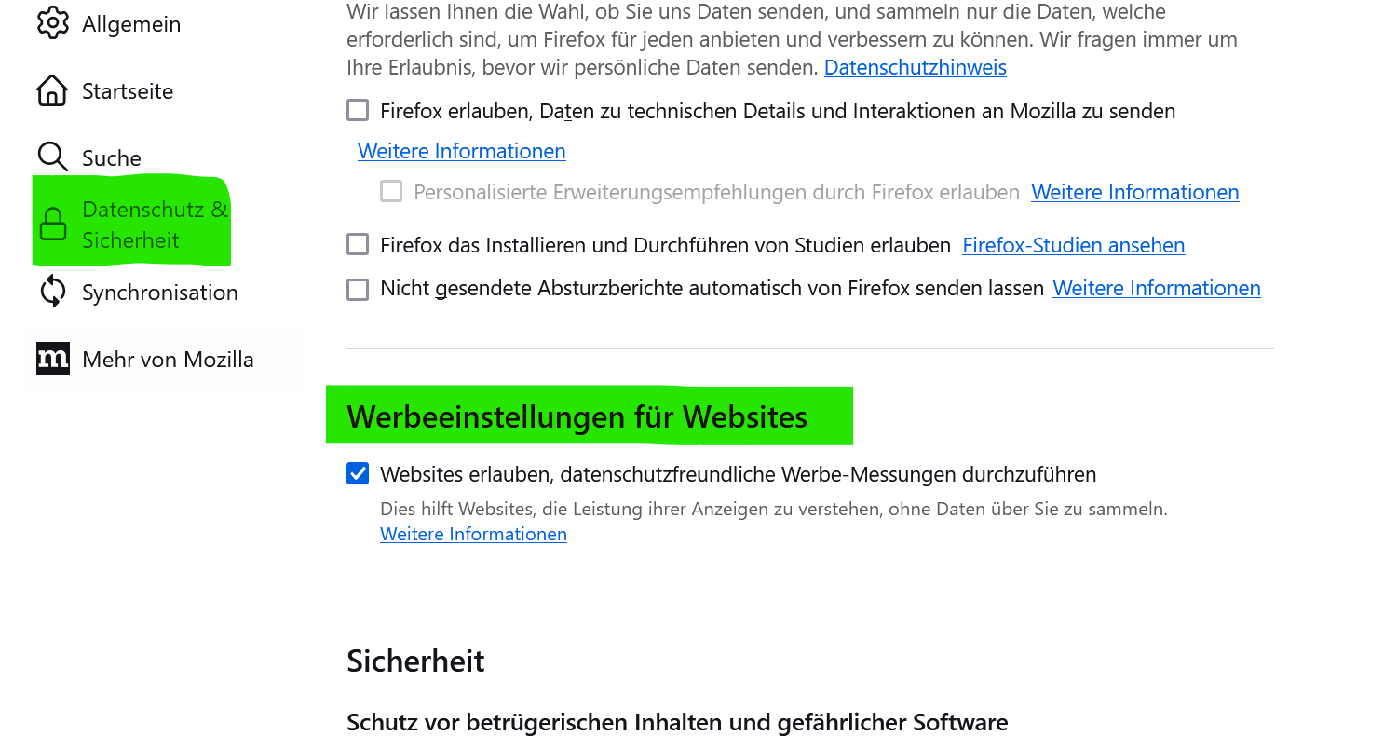Image resolution: width=1384 pixels, height=736 pixels.
Task: Click the Sicherheit section heading
Action: (x=415, y=661)
